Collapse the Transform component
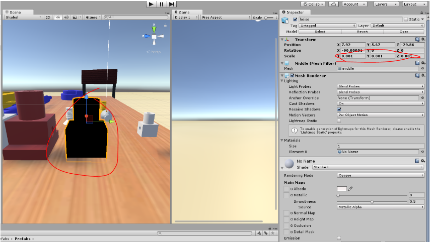 pyautogui.click(x=282, y=39)
